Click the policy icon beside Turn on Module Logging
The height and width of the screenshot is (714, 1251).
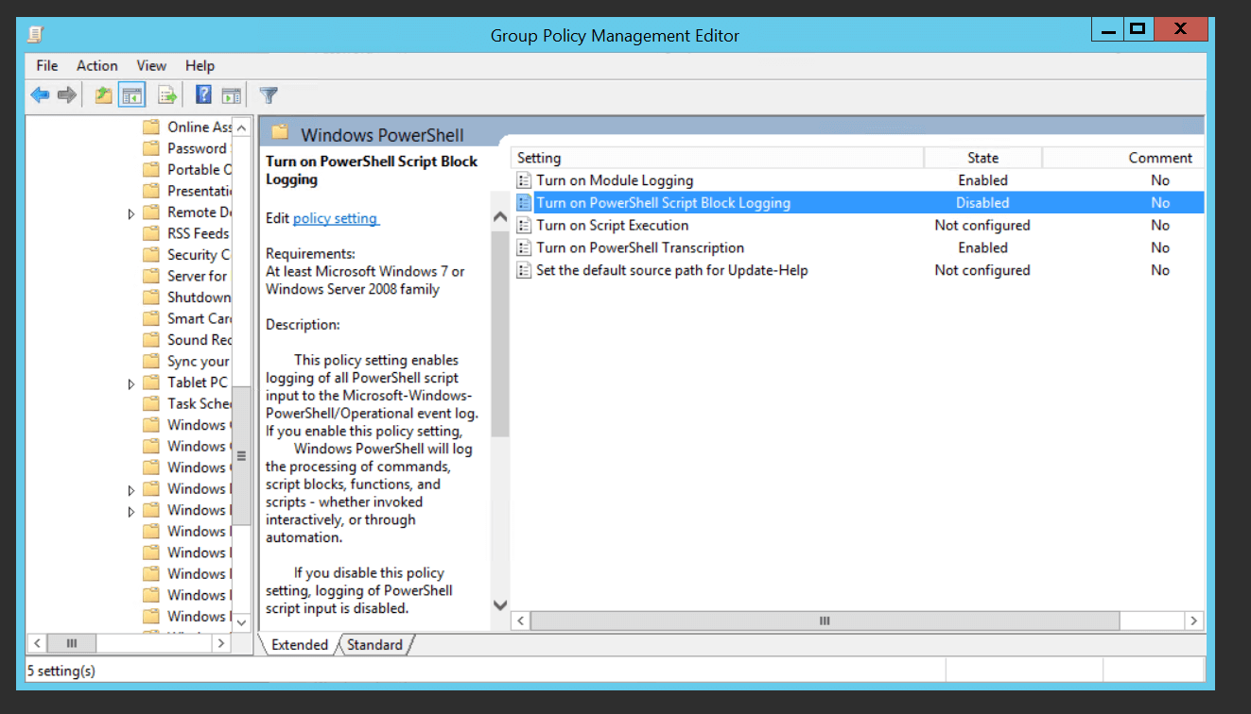point(524,180)
